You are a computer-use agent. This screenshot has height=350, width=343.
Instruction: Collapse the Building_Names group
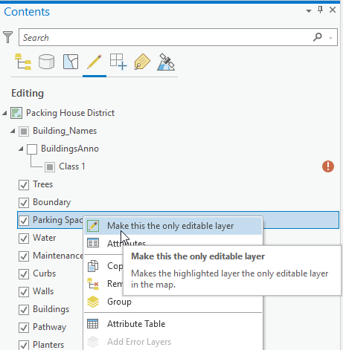pyautogui.click(x=13, y=131)
